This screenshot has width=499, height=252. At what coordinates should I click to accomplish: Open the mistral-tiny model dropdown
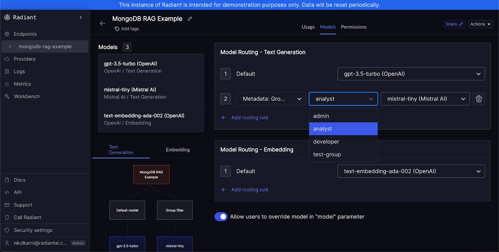(425, 99)
